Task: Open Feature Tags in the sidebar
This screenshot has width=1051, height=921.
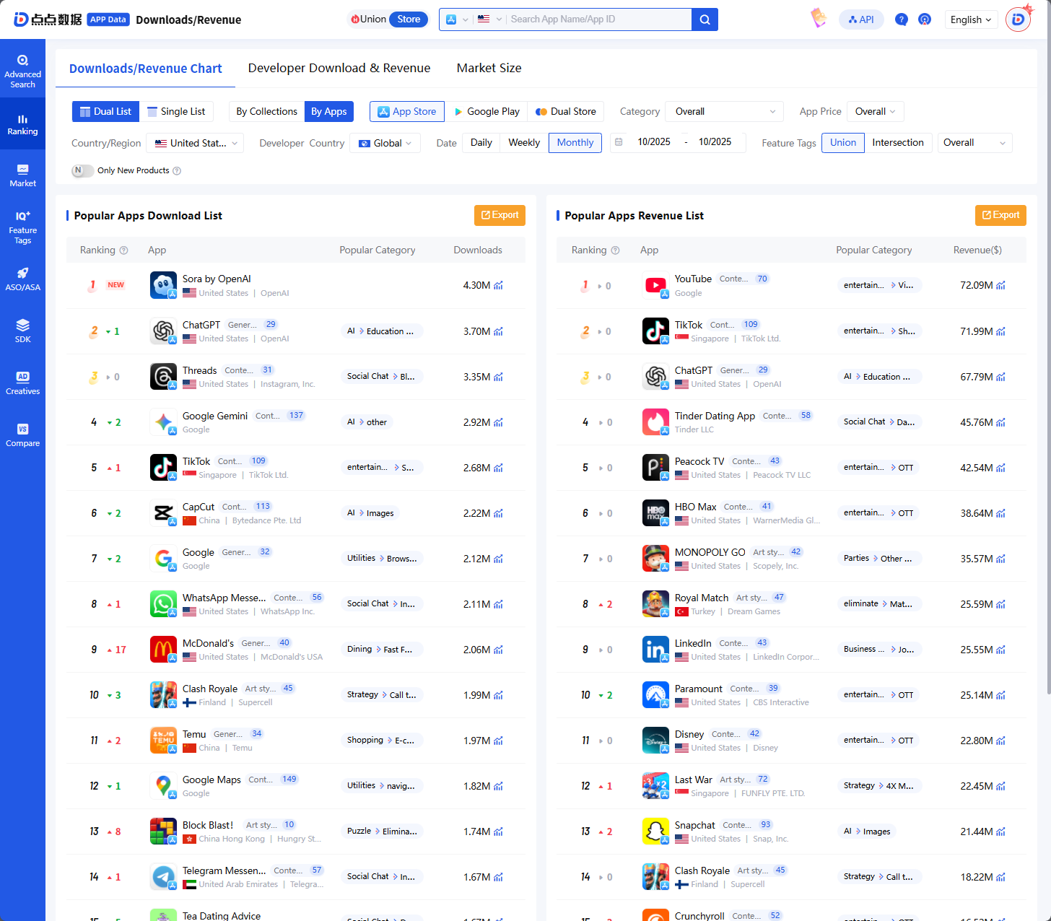Action: 22,227
